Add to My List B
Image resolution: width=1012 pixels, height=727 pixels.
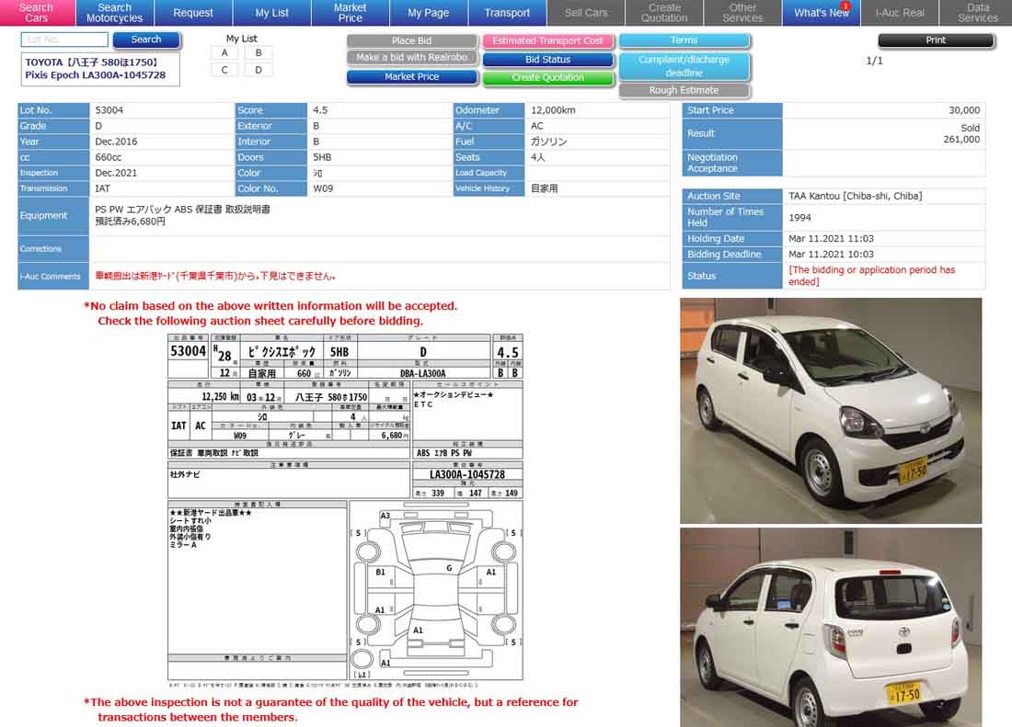click(259, 53)
